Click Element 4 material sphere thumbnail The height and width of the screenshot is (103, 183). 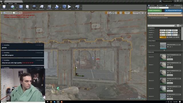pyautogui.click(x=163, y=88)
